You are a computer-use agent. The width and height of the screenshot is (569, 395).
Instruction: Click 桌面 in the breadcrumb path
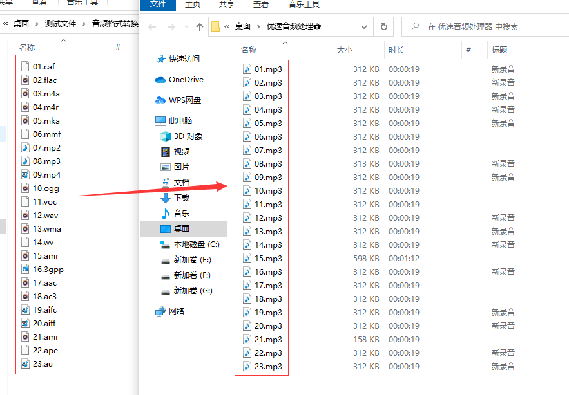(242, 26)
